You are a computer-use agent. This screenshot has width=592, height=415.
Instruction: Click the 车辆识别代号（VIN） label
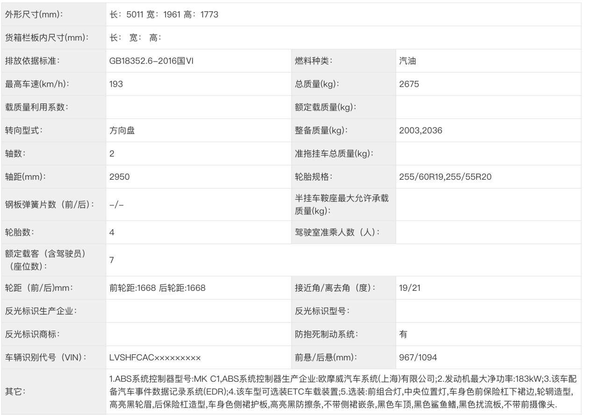click(x=46, y=357)
